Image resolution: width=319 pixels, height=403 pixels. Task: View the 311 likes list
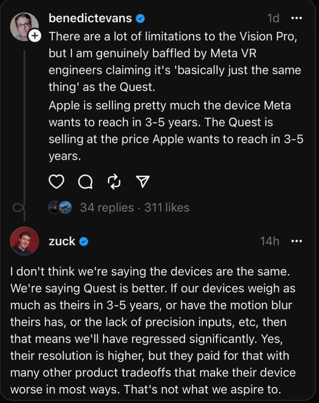pyautogui.click(x=167, y=207)
